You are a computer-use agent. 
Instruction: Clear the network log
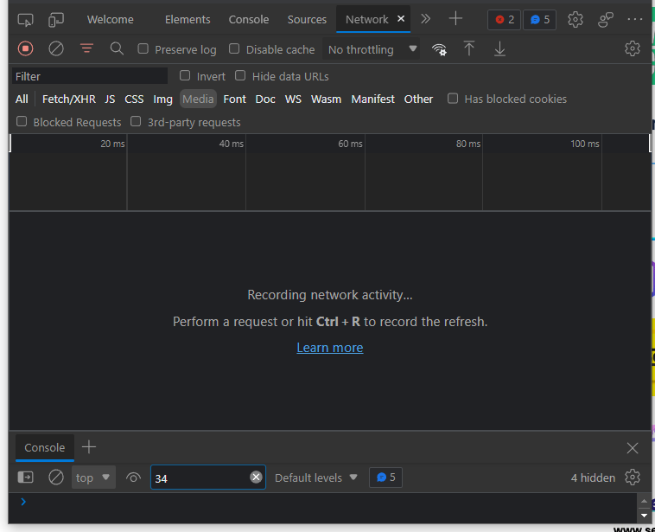tap(56, 49)
